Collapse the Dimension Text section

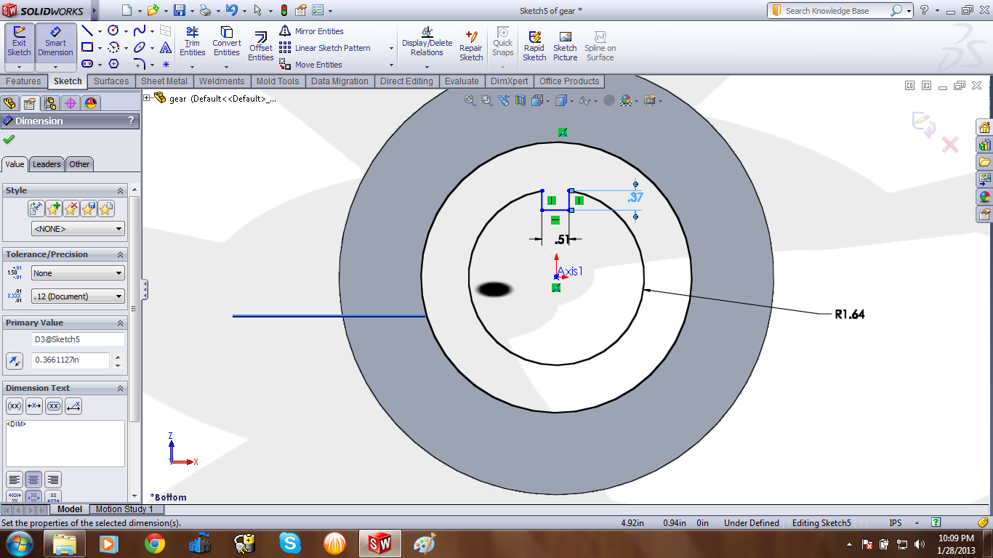(x=121, y=388)
